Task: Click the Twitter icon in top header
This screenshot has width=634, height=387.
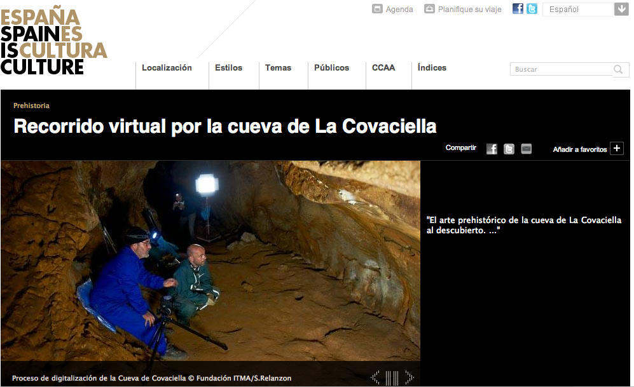Action: click(x=532, y=9)
